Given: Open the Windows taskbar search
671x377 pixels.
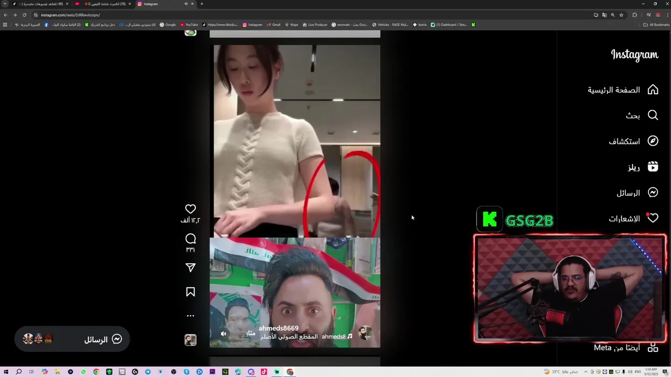Looking at the screenshot, I should click(x=18, y=372).
